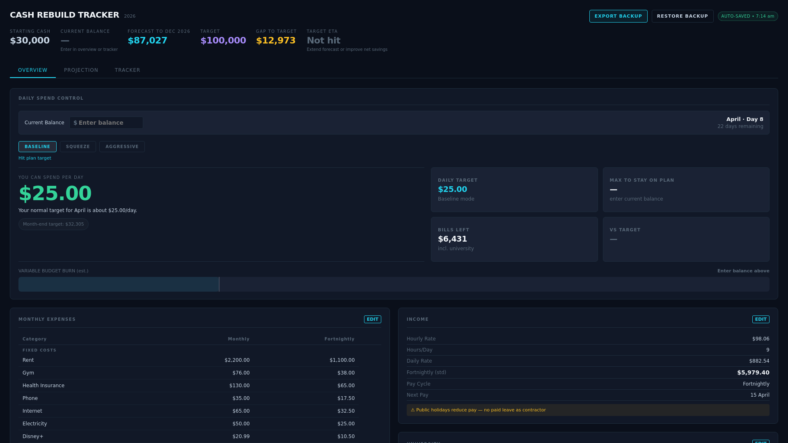Click the Disney+ expense row label

point(33,436)
